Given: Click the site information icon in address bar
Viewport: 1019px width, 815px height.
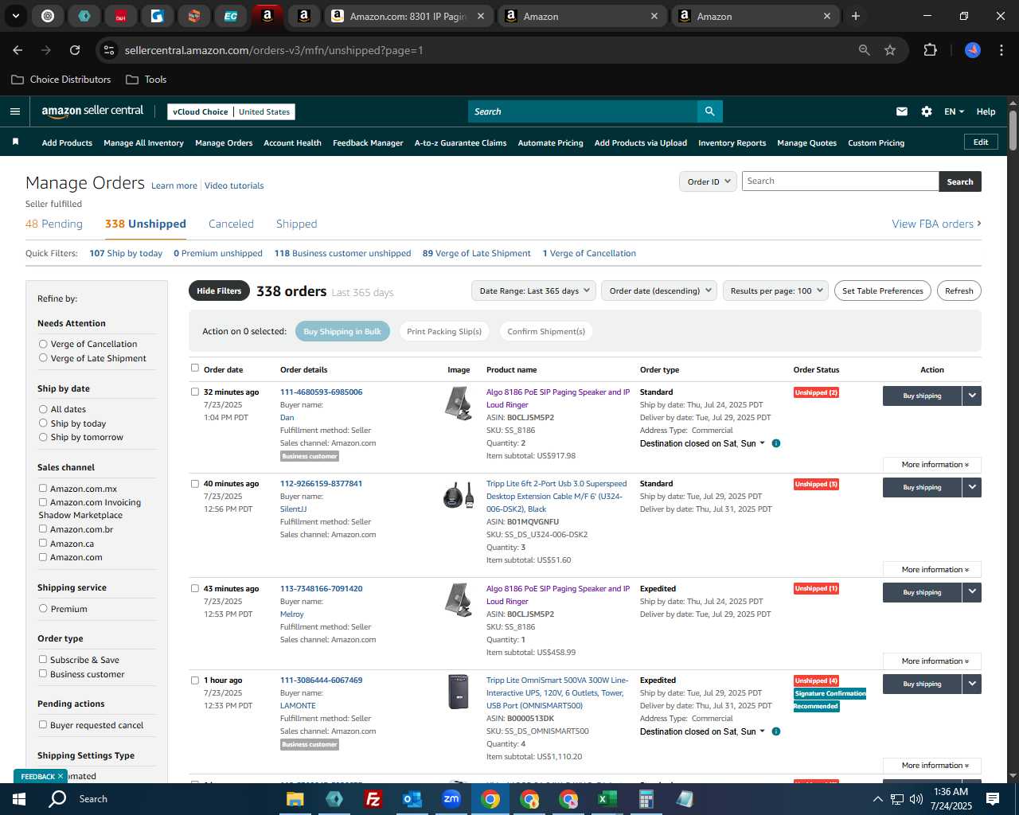Looking at the screenshot, I should [x=109, y=50].
